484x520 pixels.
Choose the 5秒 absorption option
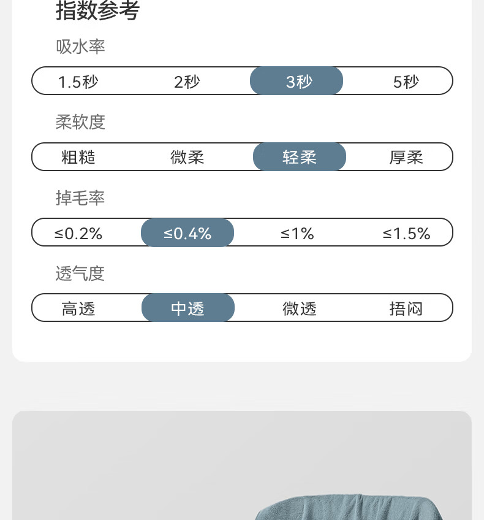(406, 82)
